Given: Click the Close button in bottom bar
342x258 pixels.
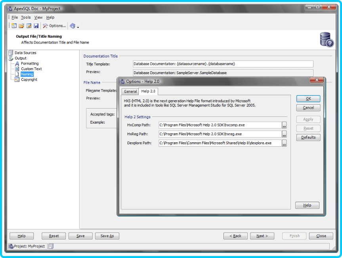Looking at the screenshot, I should tap(321, 236).
